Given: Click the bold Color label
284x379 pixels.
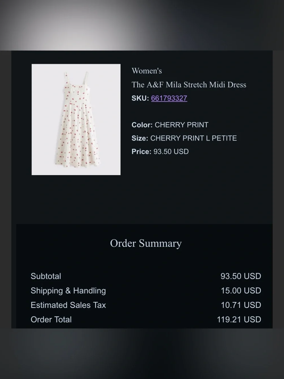Looking at the screenshot, I should click(142, 125).
